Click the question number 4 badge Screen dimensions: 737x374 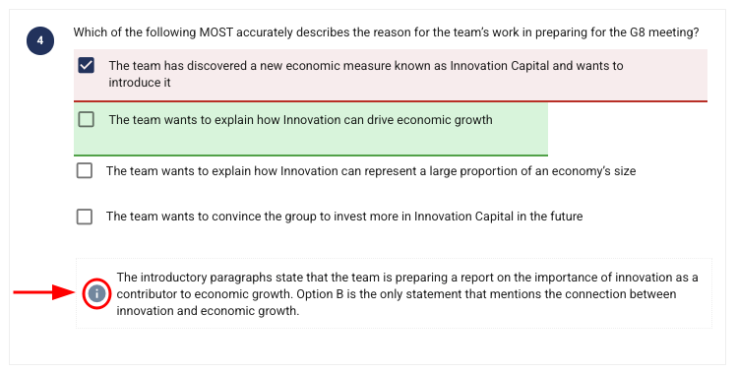click(x=40, y=41)
